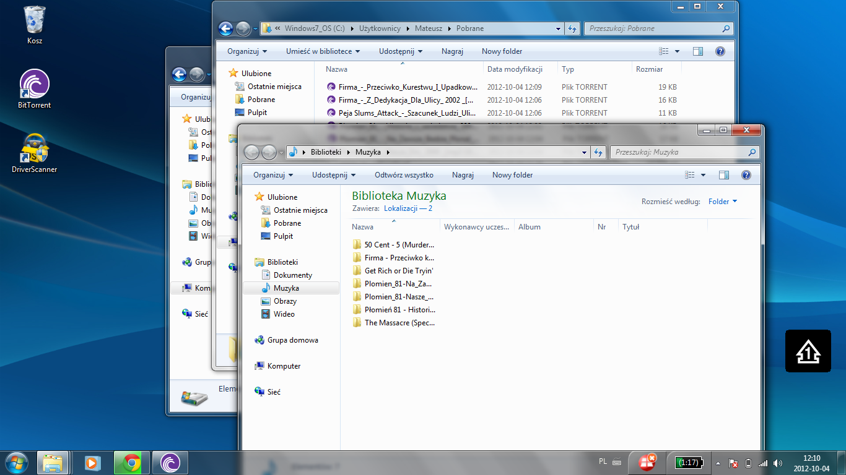Open the DriverScanner desktop shortcut

coord(35,153)
